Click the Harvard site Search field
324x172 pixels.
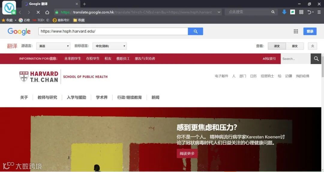pyautogui.click(x=295, y=59)
